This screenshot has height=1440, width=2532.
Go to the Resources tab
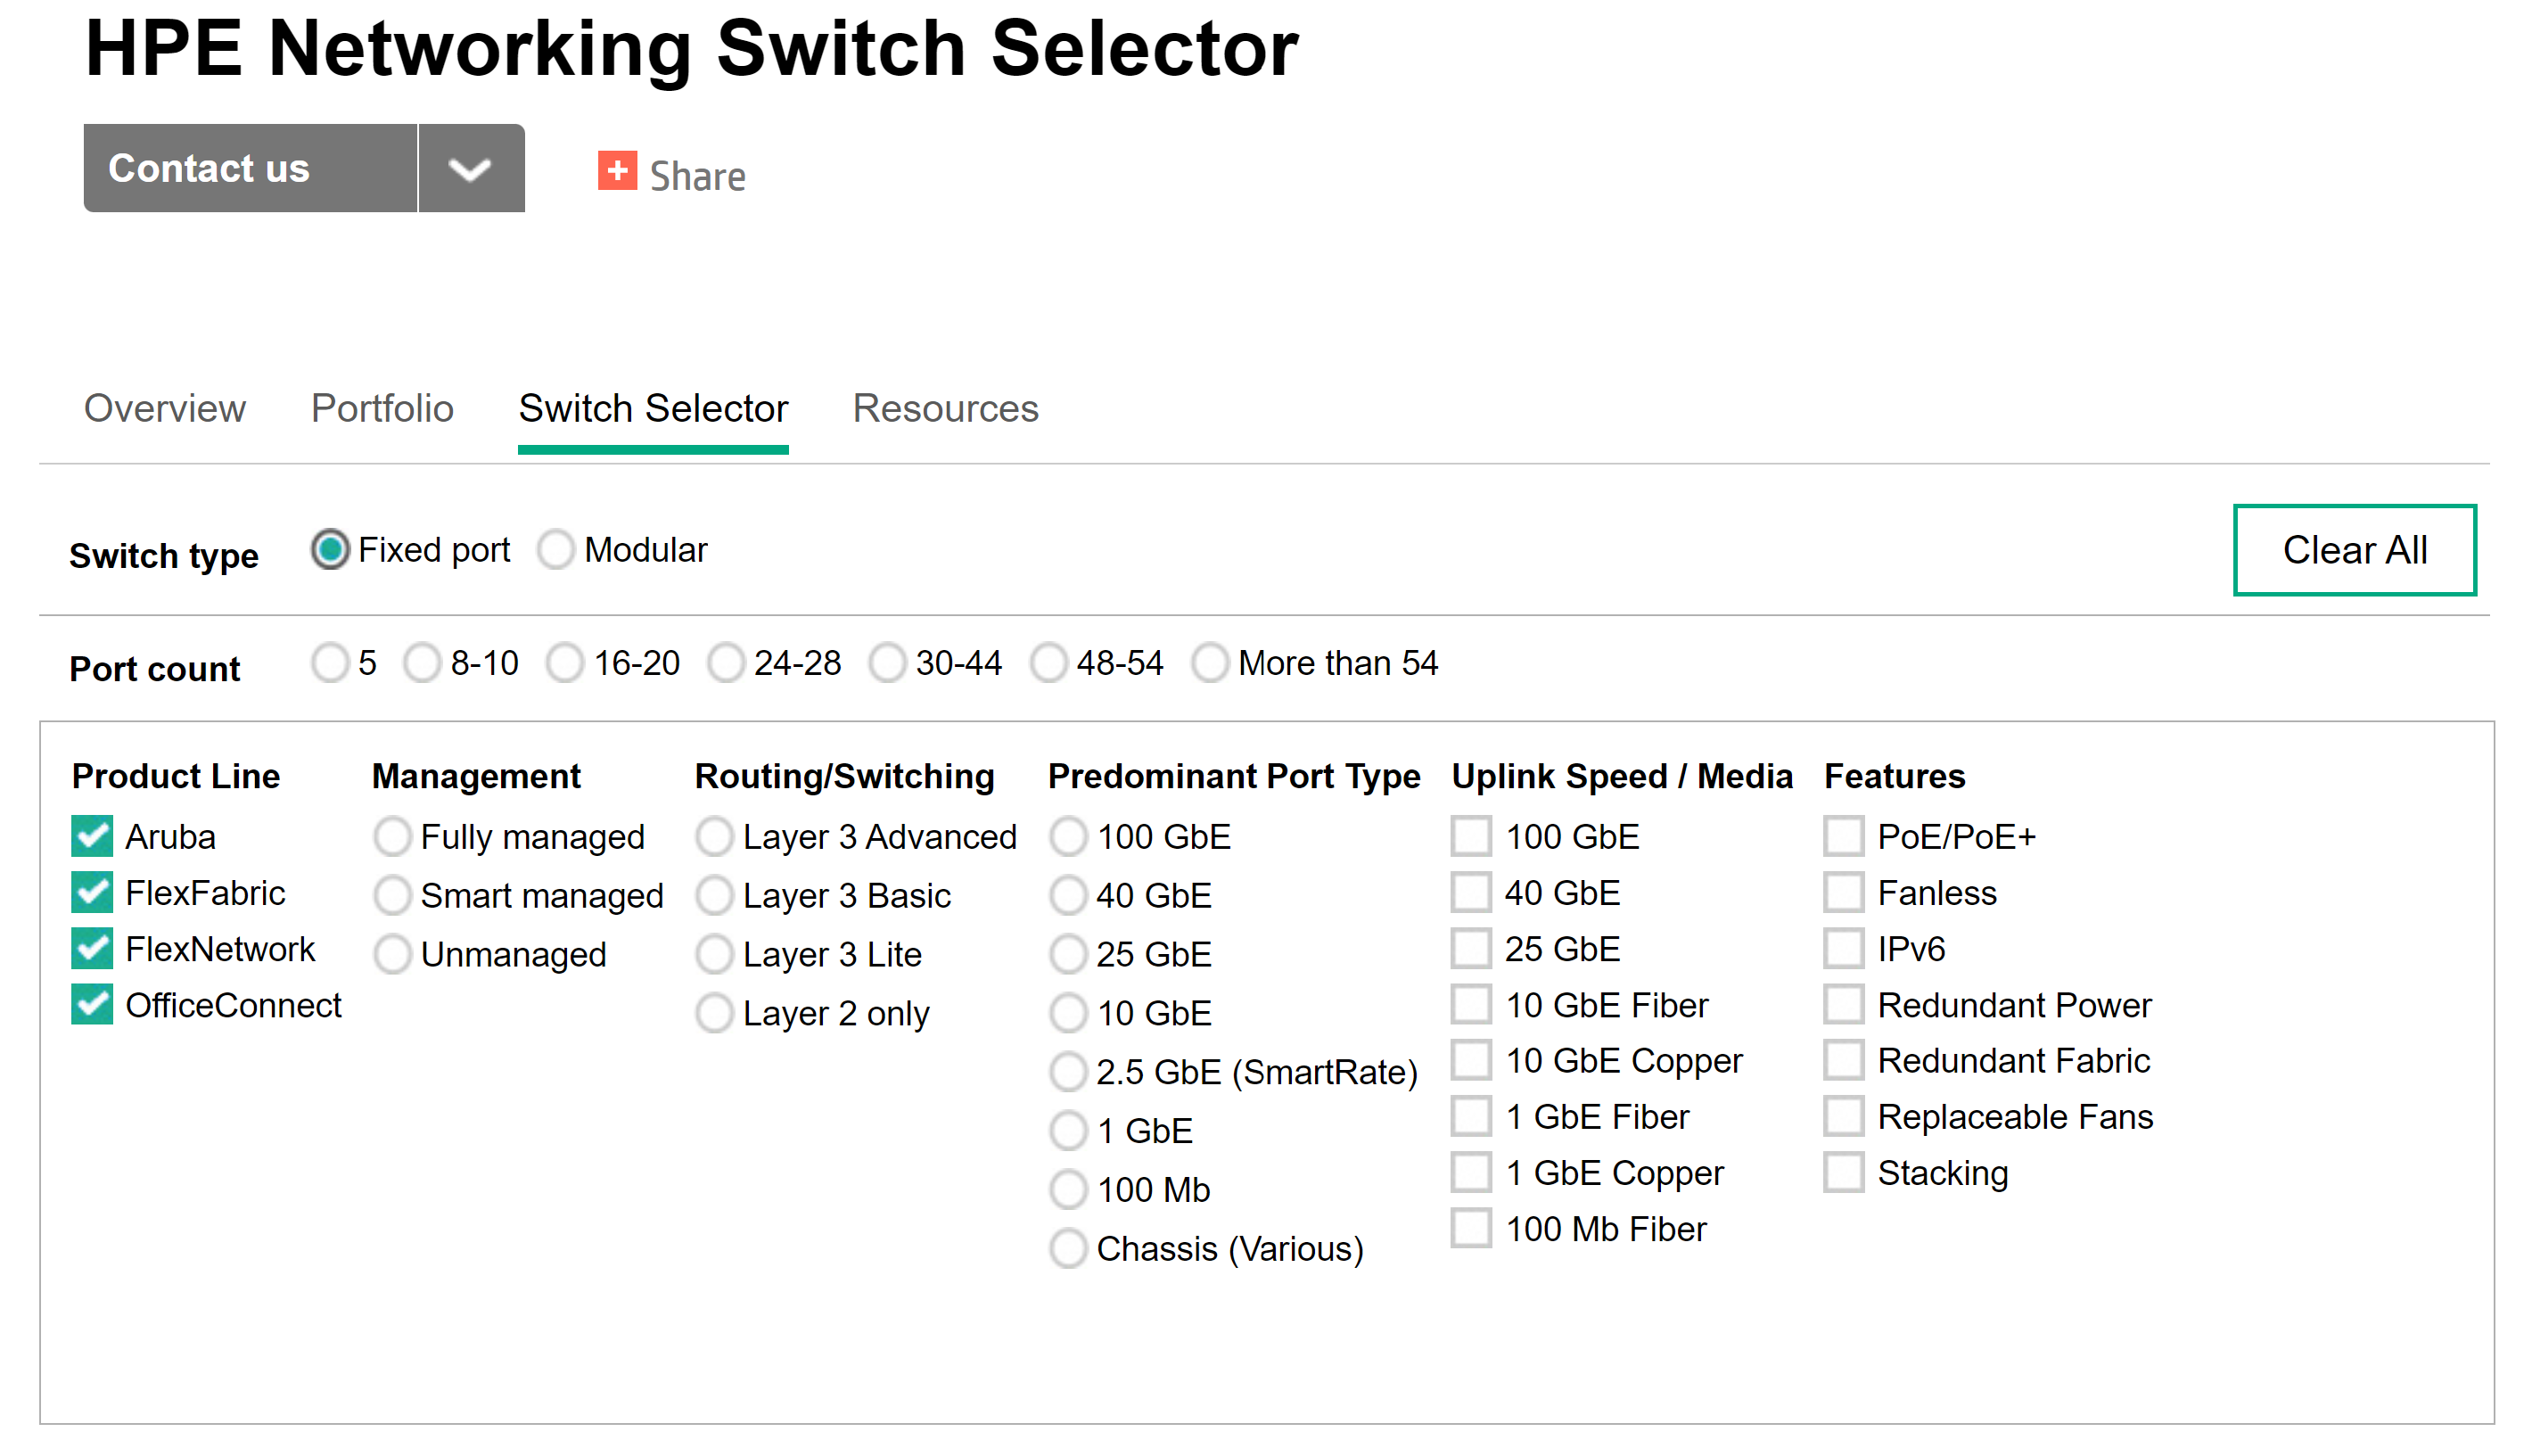pyautogui.click(x=944, y=408)
